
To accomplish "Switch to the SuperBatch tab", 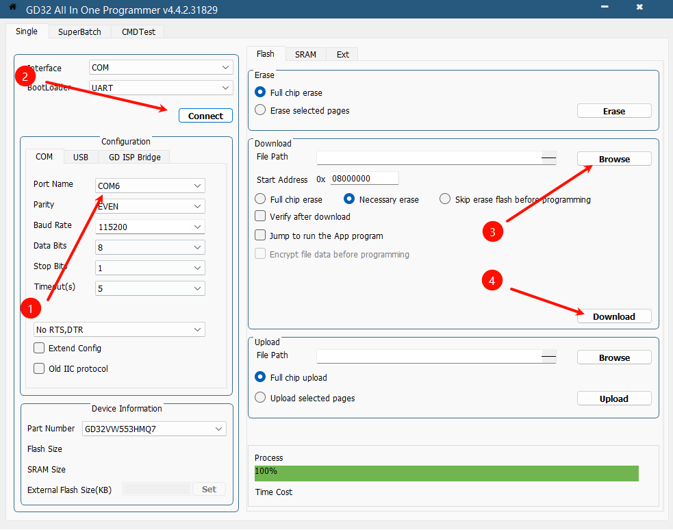I will (79, 31).
